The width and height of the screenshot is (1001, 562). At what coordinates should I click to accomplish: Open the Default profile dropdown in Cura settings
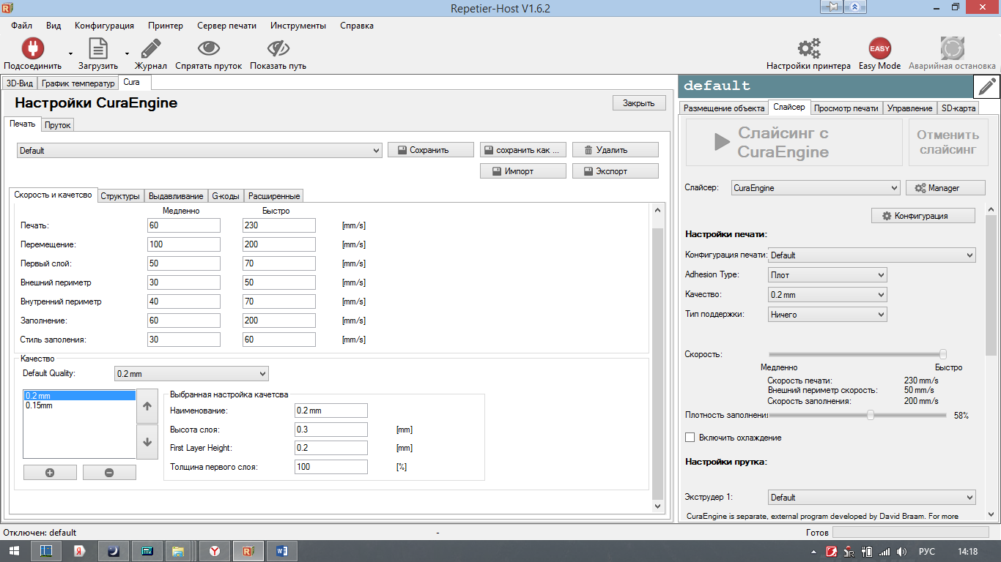[199, 150]
